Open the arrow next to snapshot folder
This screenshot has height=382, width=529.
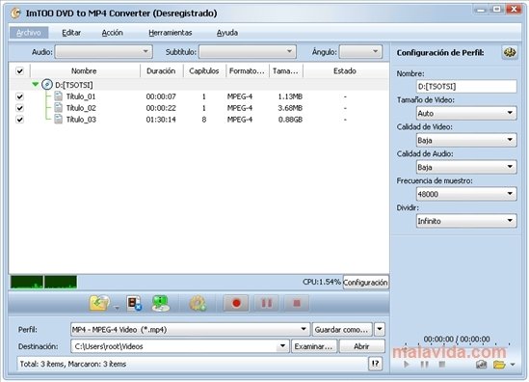513,365
